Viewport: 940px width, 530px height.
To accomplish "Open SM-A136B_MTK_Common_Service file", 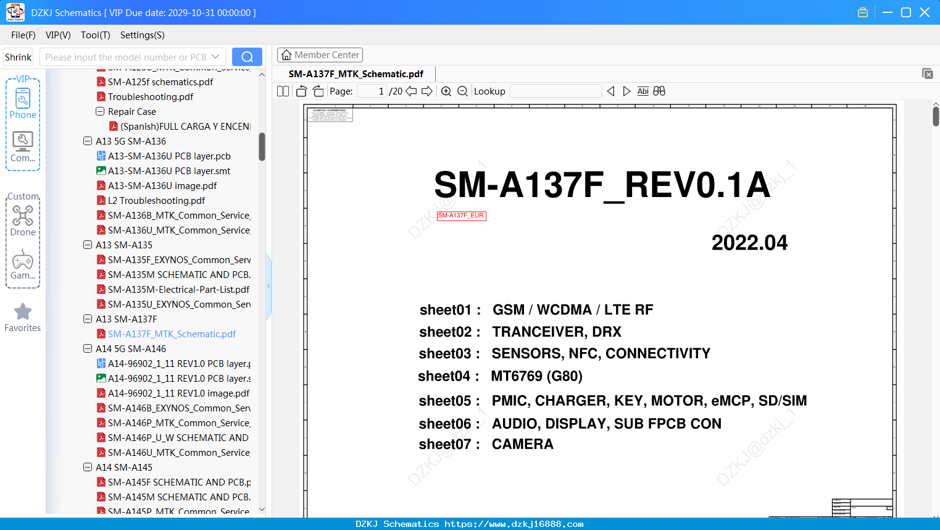I will (179, 215).
